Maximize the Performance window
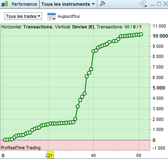This screenshot has width=168, height=159. (159, 4)
